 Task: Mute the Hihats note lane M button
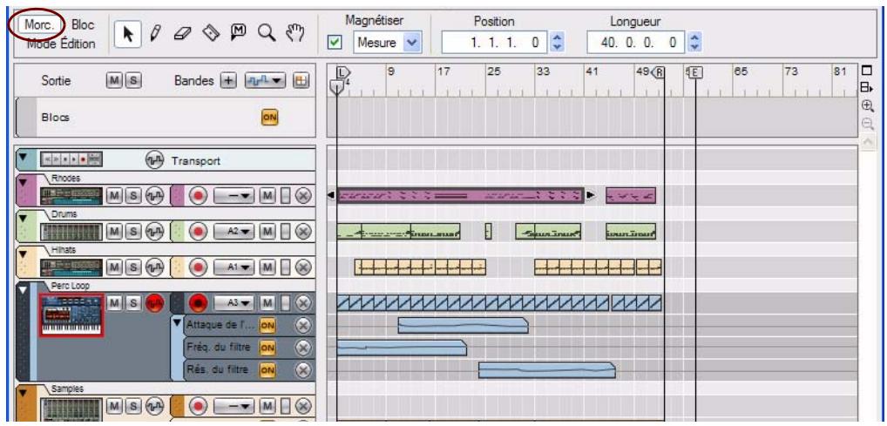(267, 267)
